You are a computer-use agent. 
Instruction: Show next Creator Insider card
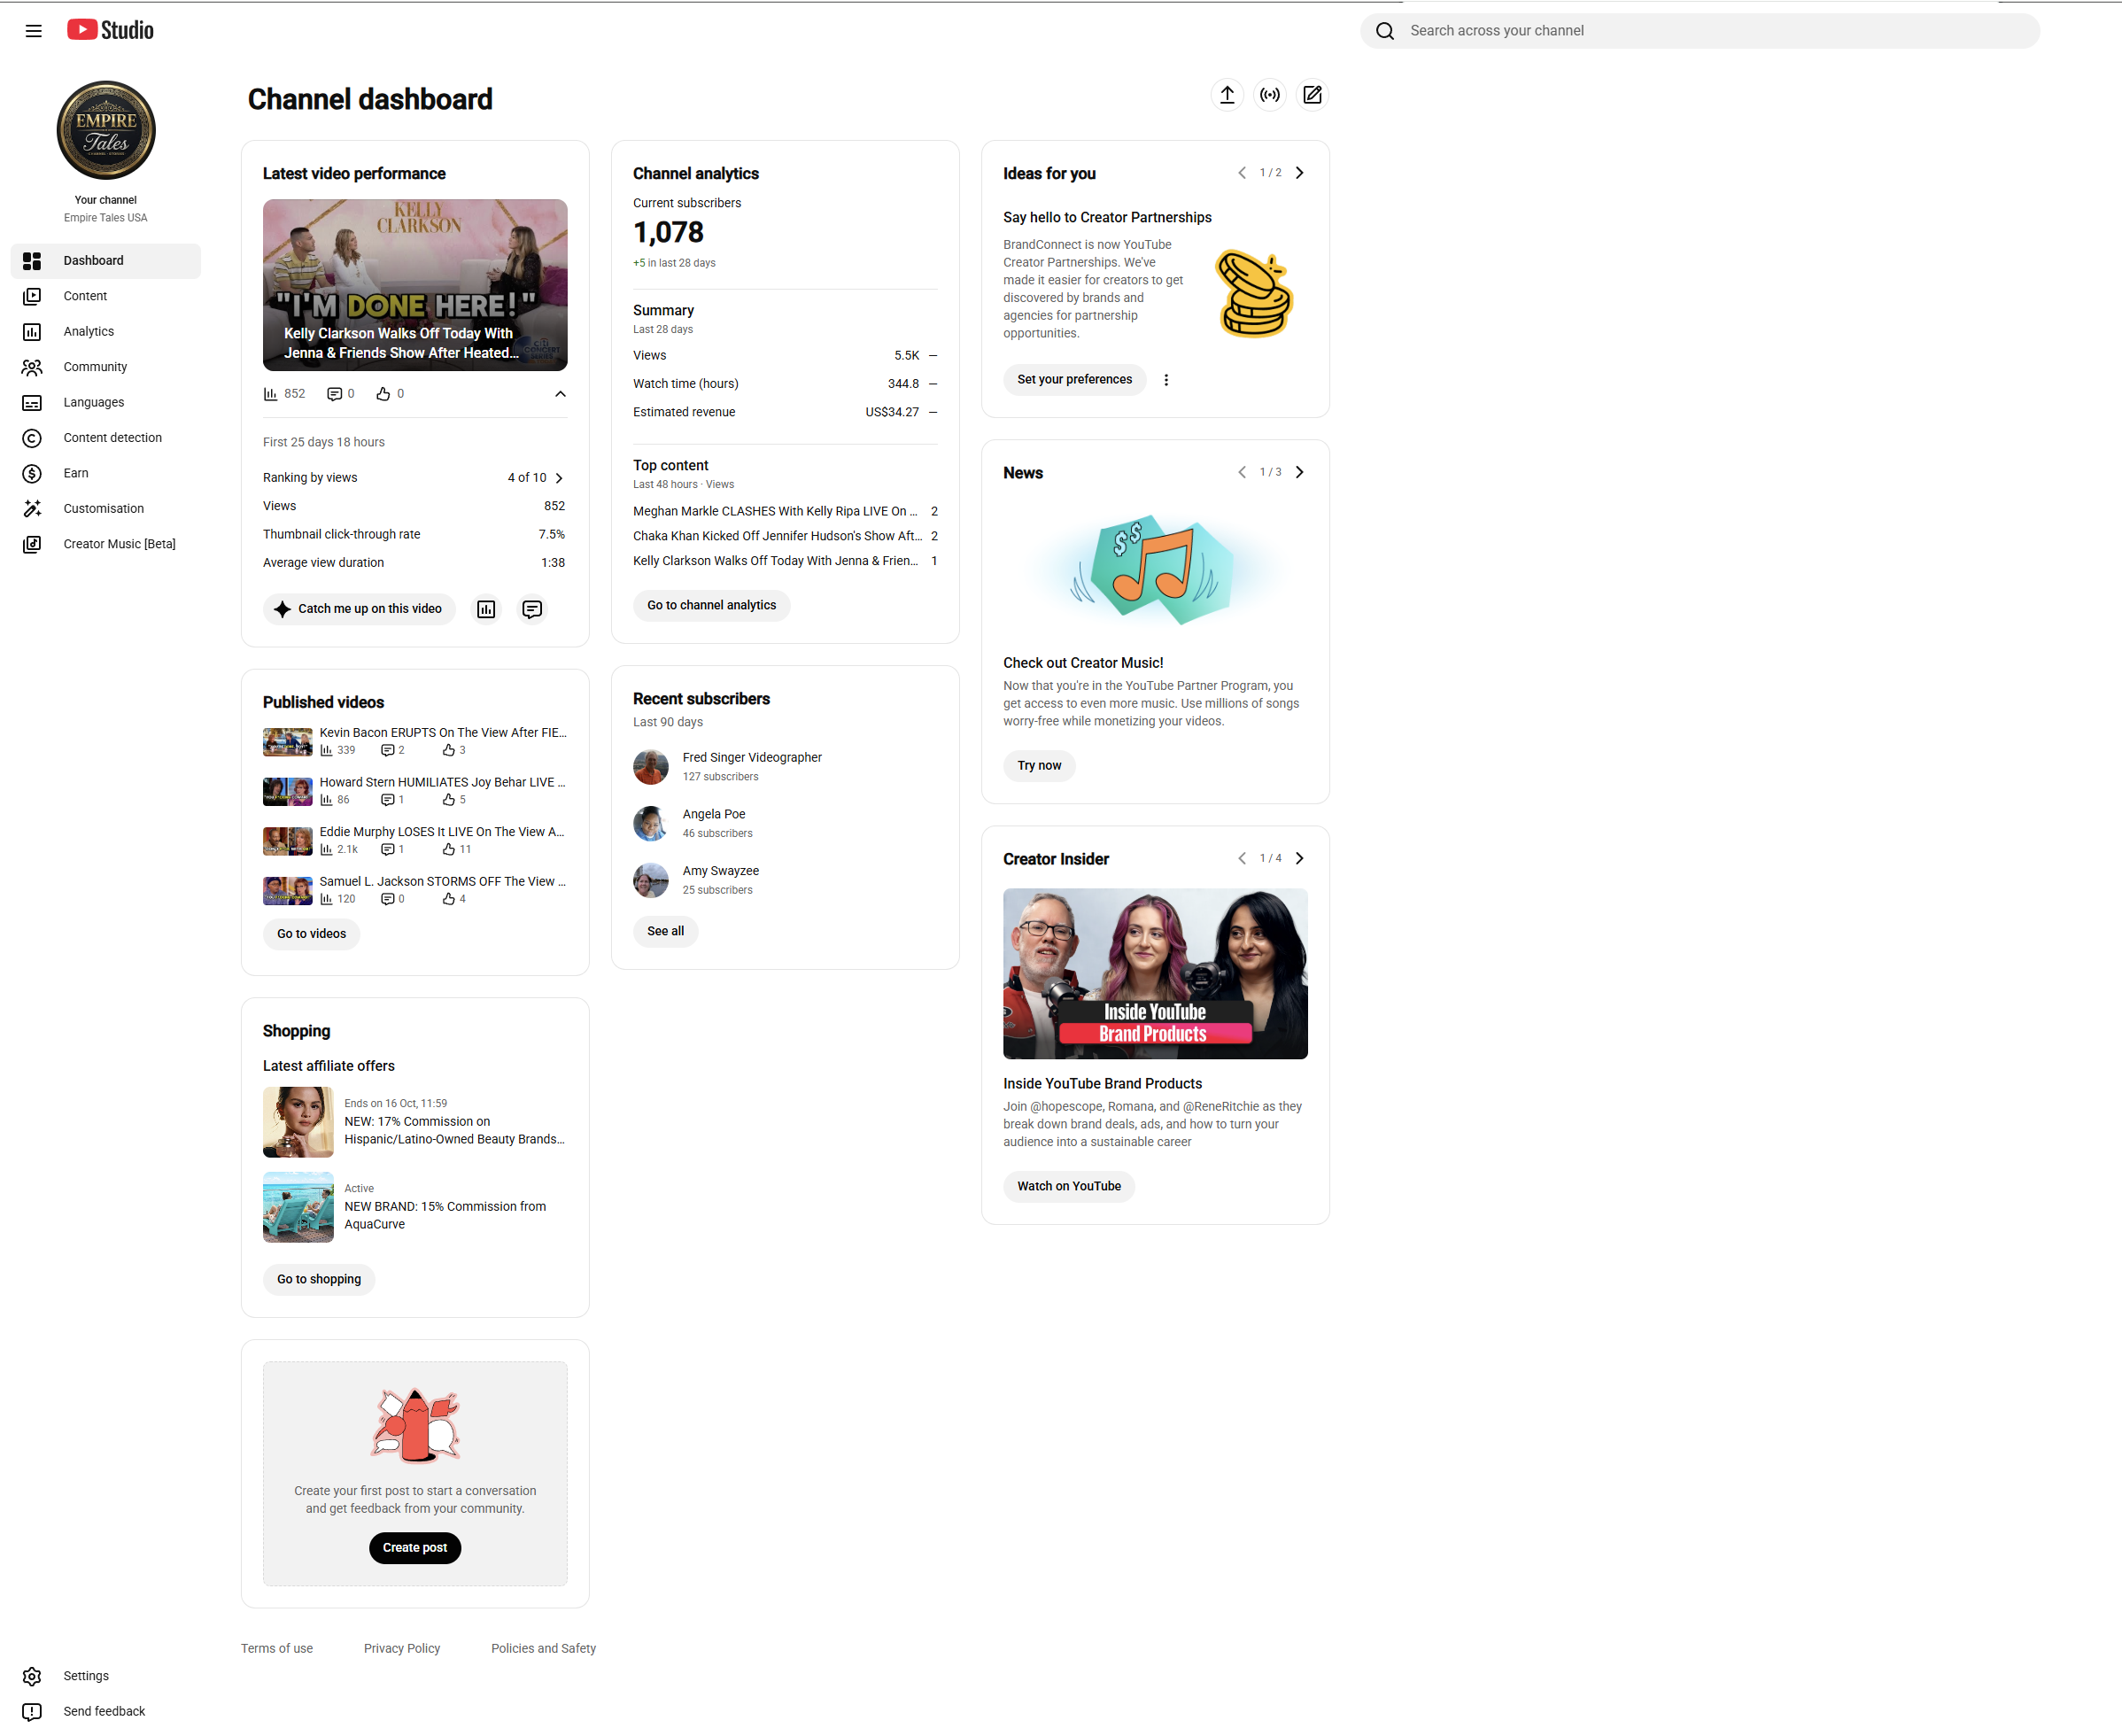(x=1299, y=858)
